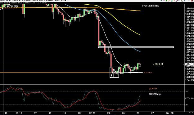Click the 1806.00 price axis label

coord(190,72)
